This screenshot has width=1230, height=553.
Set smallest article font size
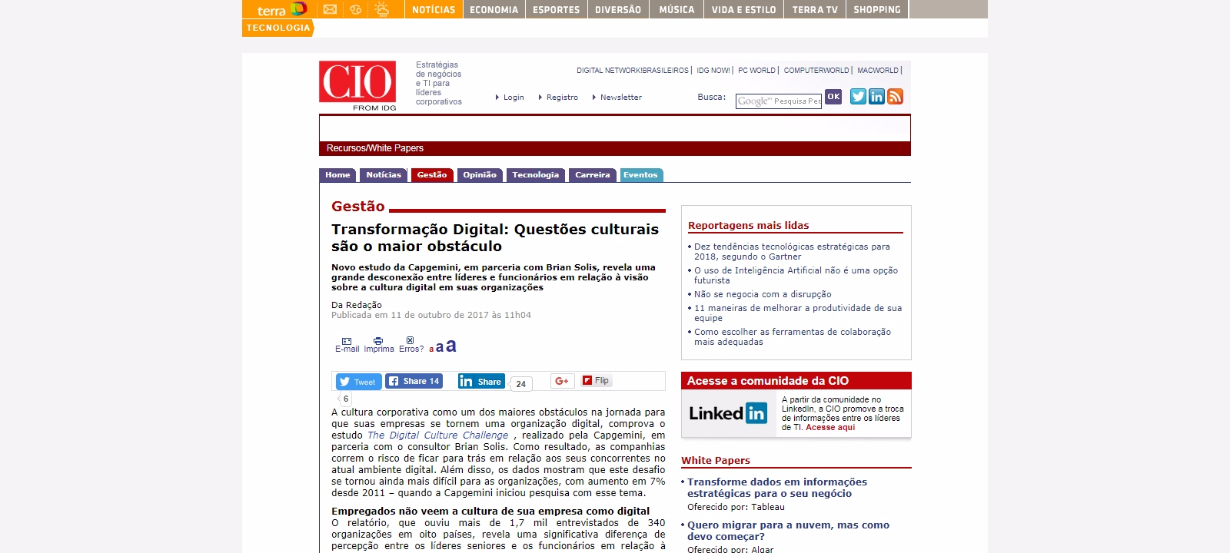point(431,349)
